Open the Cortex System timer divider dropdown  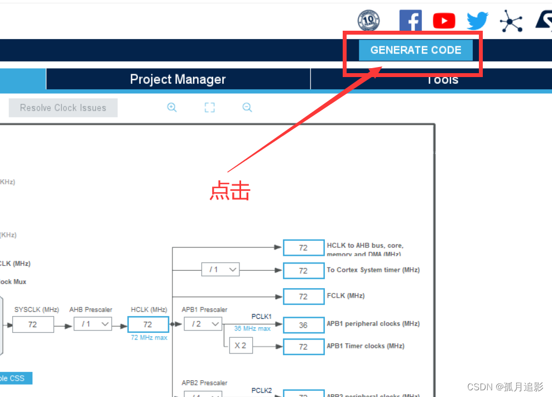point(220,270)
